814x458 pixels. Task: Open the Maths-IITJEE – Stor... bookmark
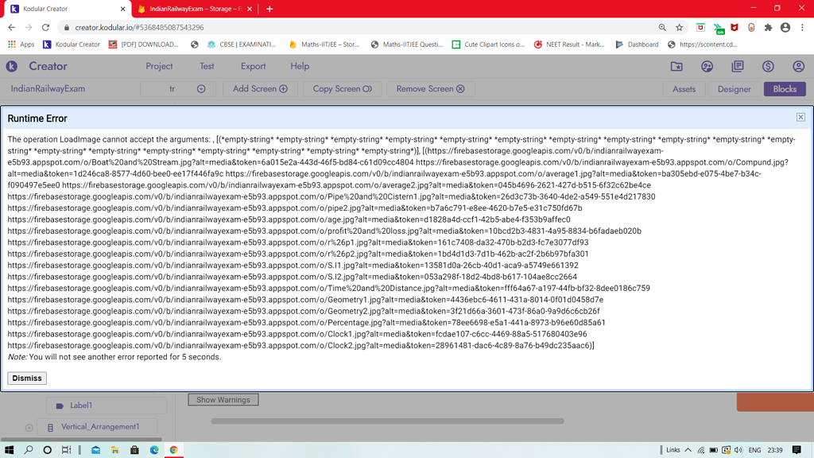(324, 45)
